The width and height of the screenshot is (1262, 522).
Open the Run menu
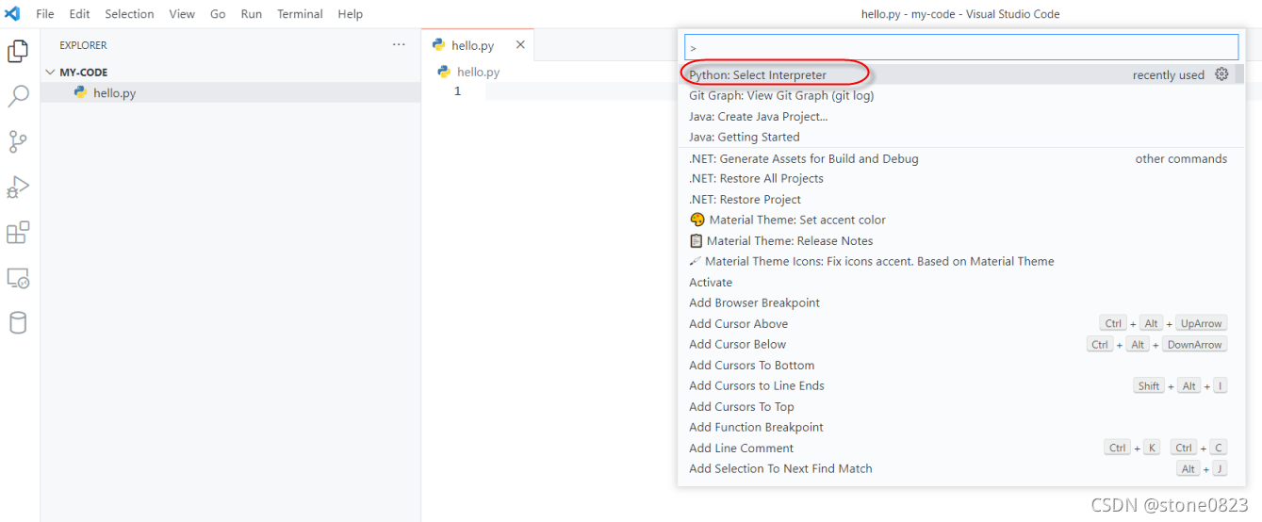252,14
